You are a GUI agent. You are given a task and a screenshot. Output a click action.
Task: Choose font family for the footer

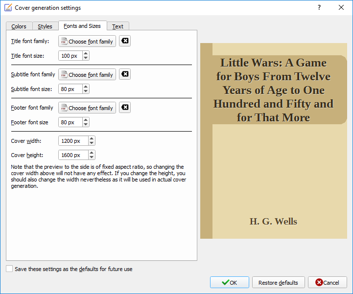[x=87, y=108]
